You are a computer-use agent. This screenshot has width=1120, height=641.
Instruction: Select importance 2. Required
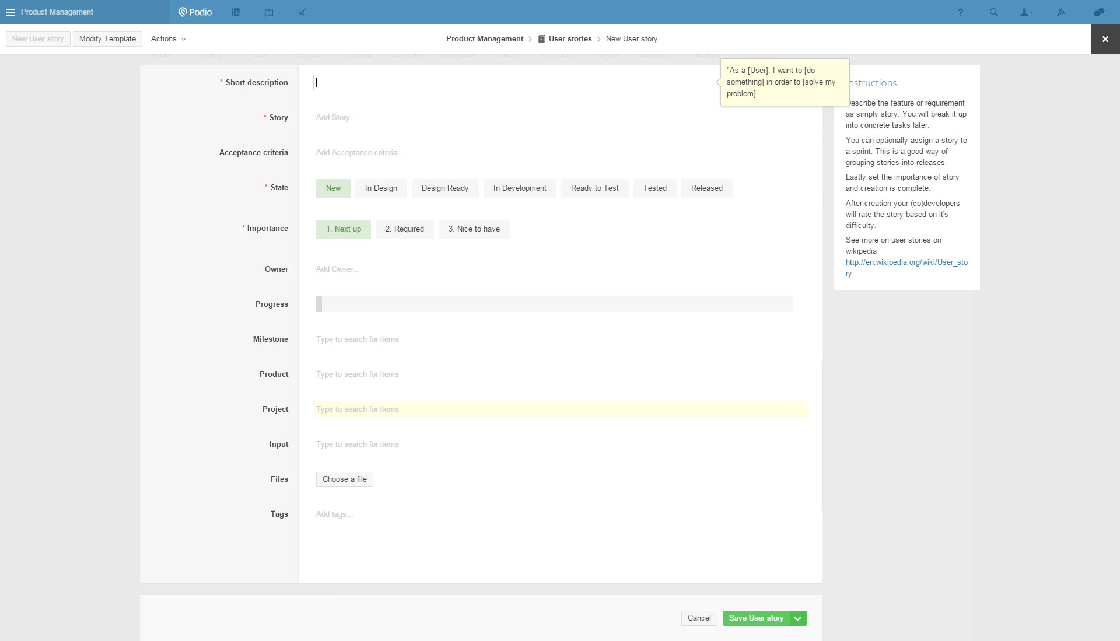click(x=404, y=229)
